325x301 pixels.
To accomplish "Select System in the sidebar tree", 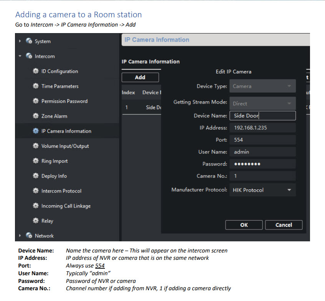I will [43, 41].
